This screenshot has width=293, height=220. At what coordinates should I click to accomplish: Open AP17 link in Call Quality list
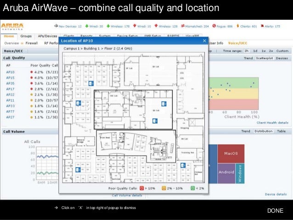(x=10, y=89)
